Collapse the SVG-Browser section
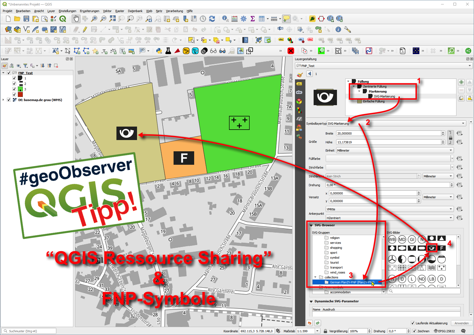The width and height of the screenshot is (474, 335). pyautogui.click(x=311, y=225)
